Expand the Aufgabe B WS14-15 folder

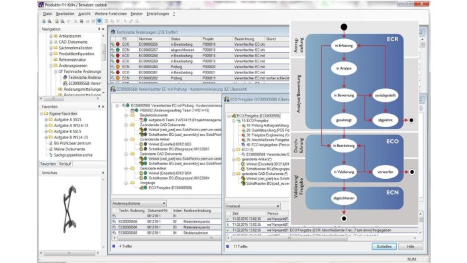pos(46,137)
